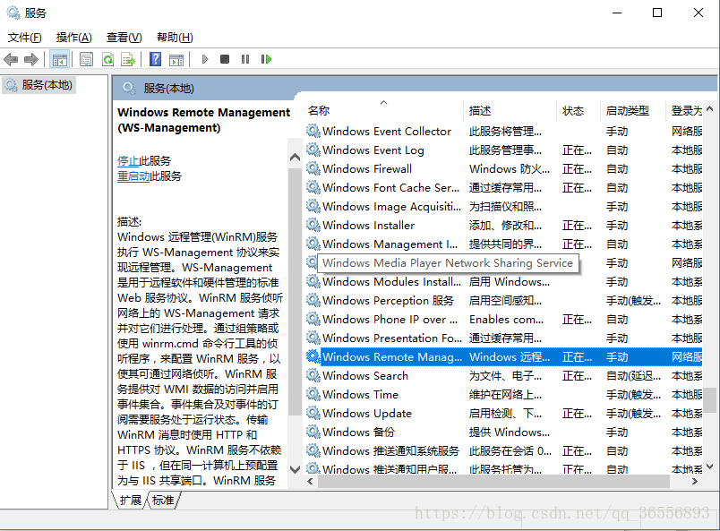This screenshot has height=531, width=720.
Task: Click the description pane scrollbar thumb
Action: (295, 293)
